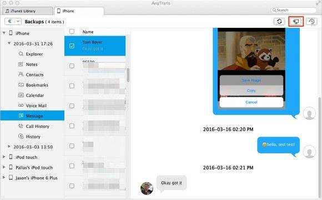The height and width of the screenshot is (200, 322).
Task: Open Bookmarks in the sidebar
Action: 37,85
